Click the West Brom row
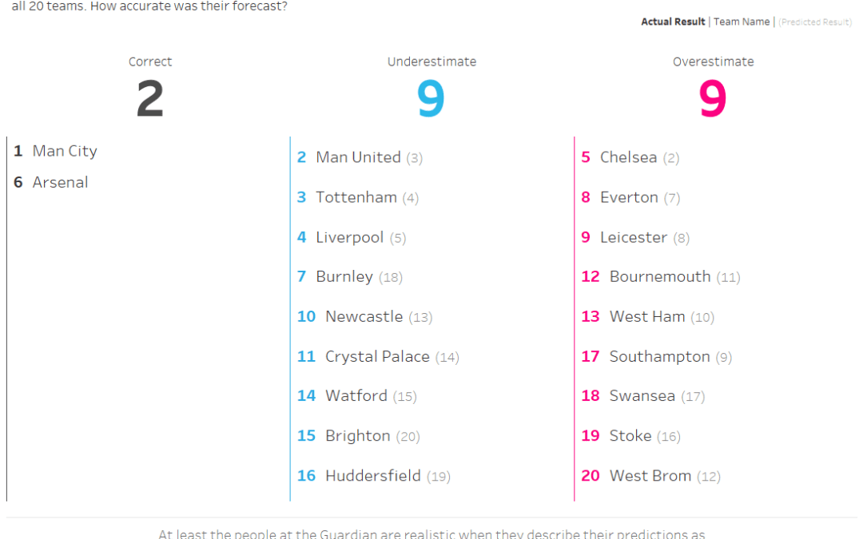Screen dimensions: 863x539 coord(650,476)
